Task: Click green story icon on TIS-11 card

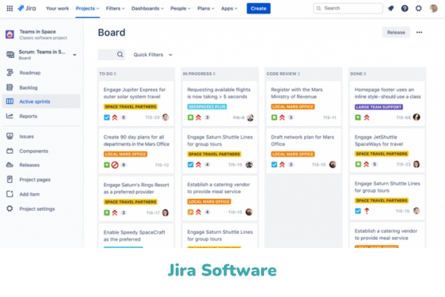Action: (x=274, y=117)
